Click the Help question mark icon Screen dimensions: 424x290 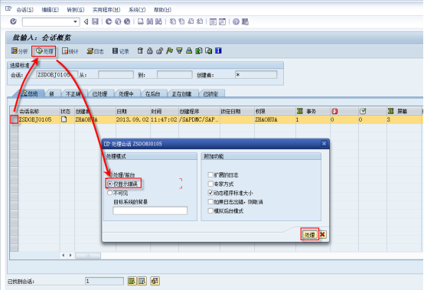[x=236, y=21]
